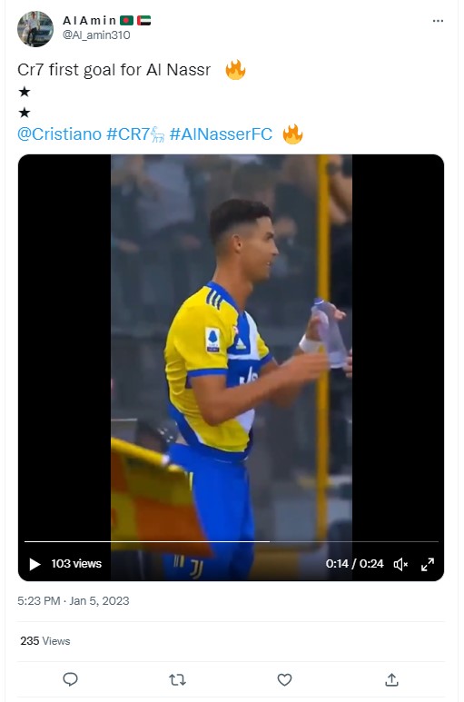This screenshot has height=702, width=464.
Task: Open the Al Amin display name
Action: (90, 21)
